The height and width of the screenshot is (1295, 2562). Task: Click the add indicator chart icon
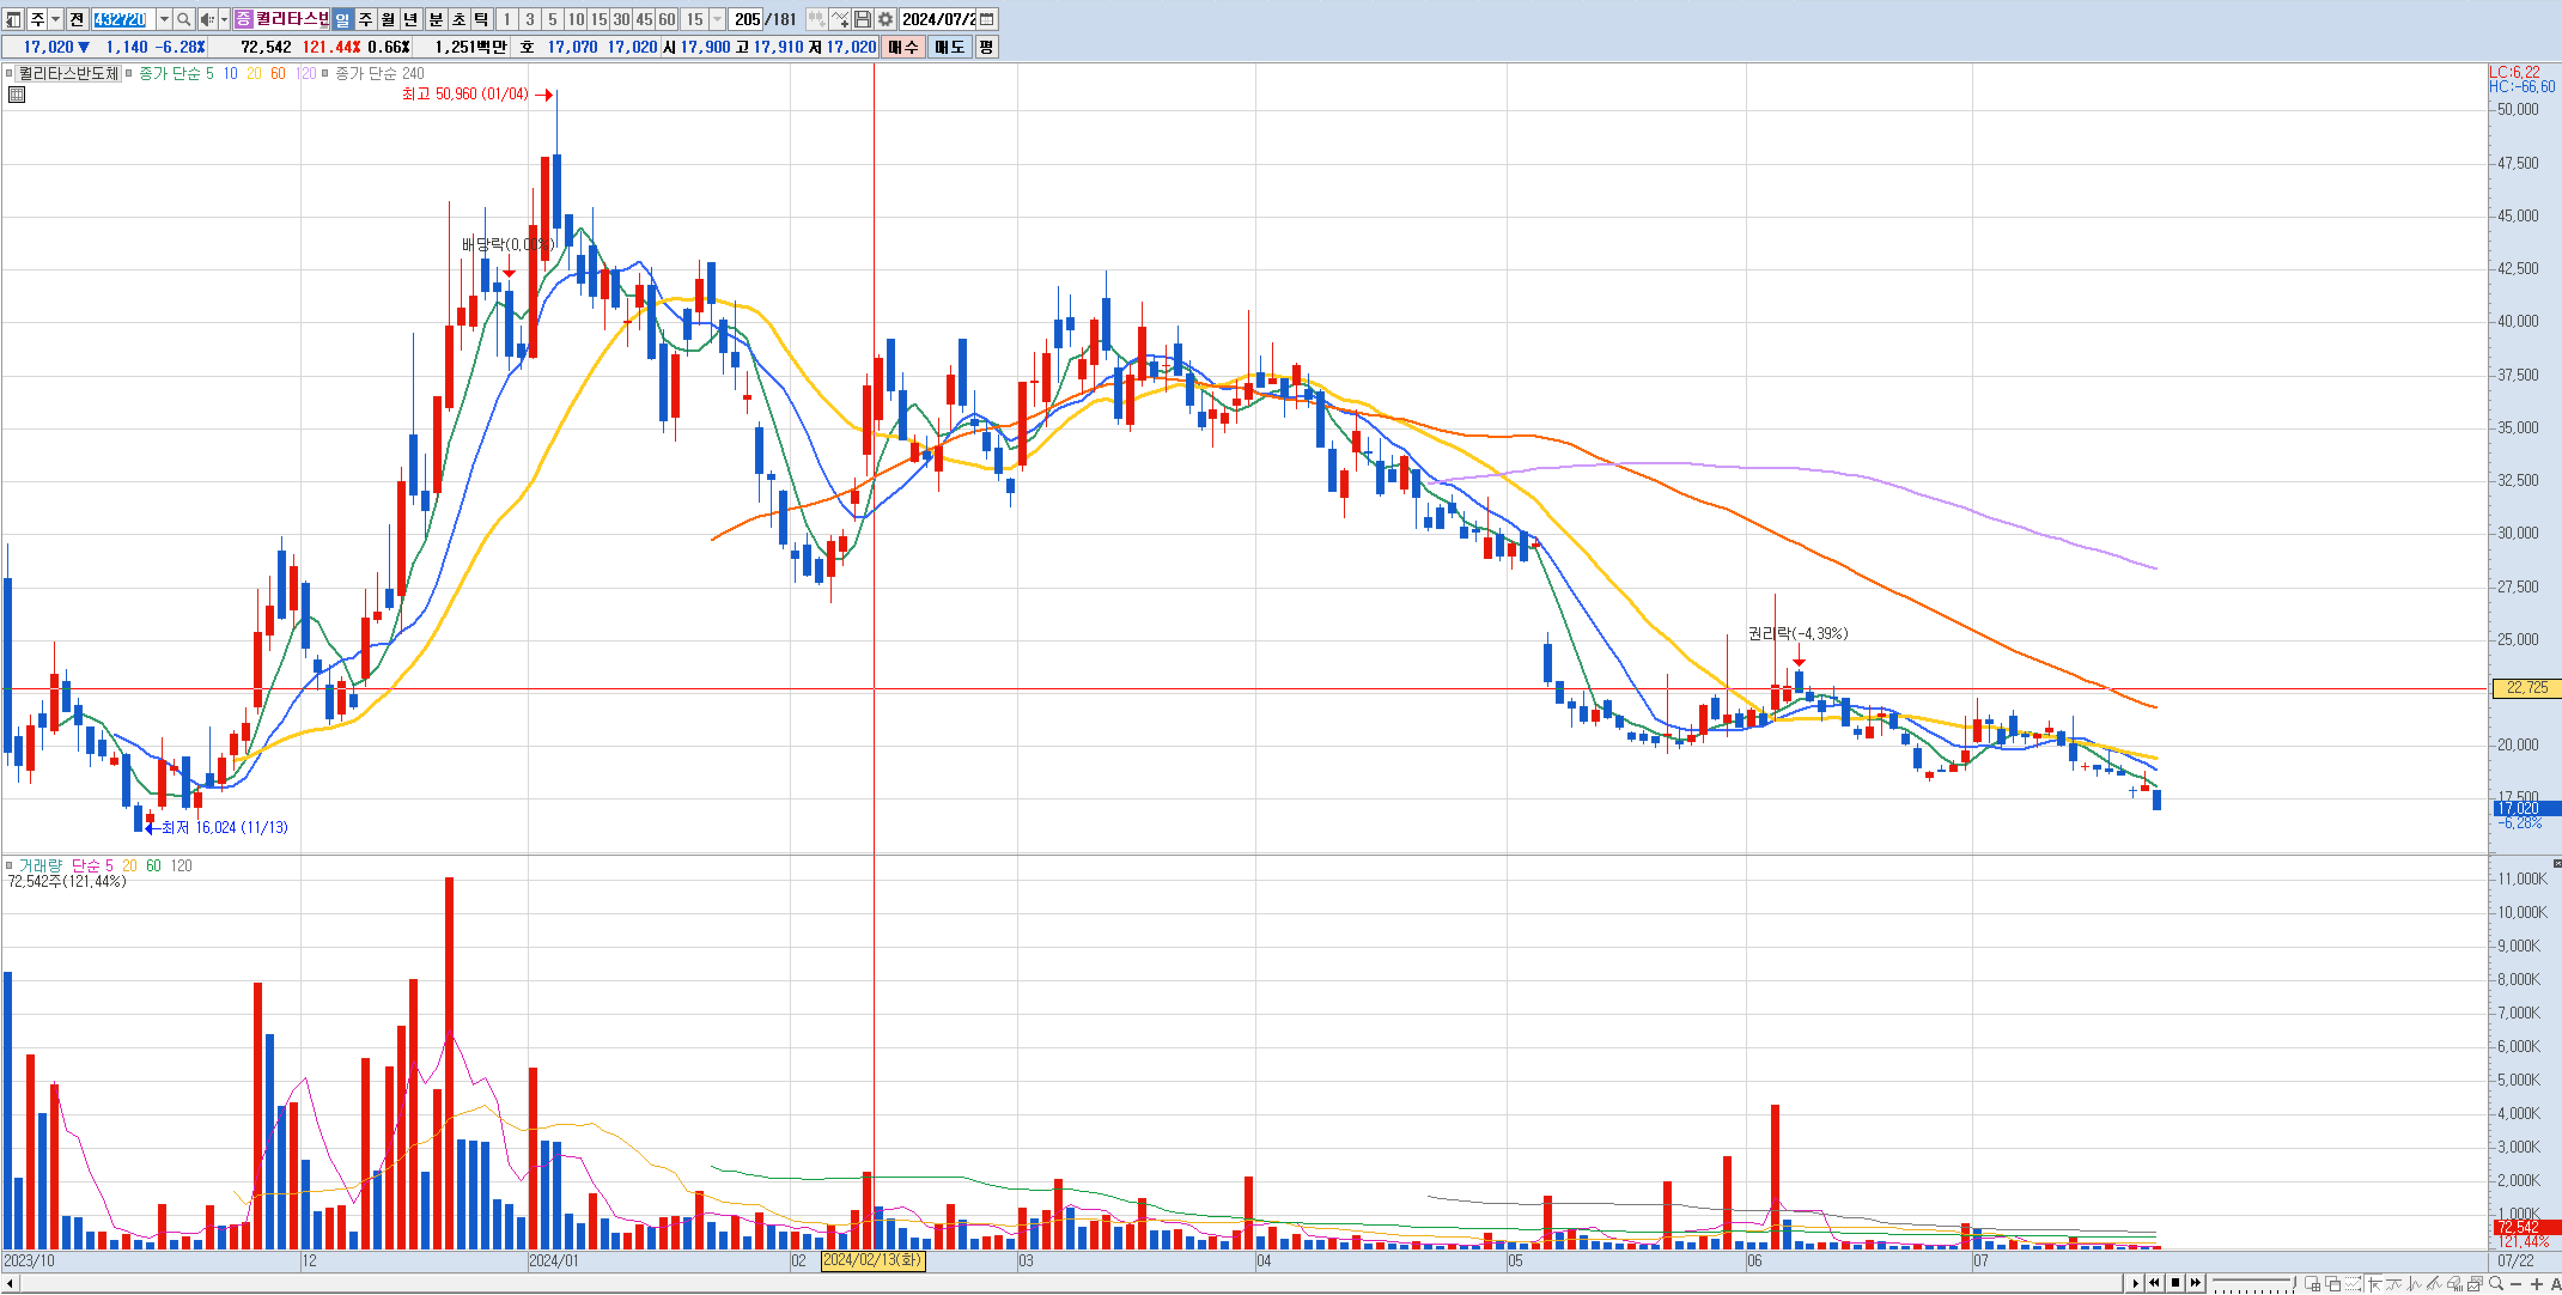click(839, 19)
